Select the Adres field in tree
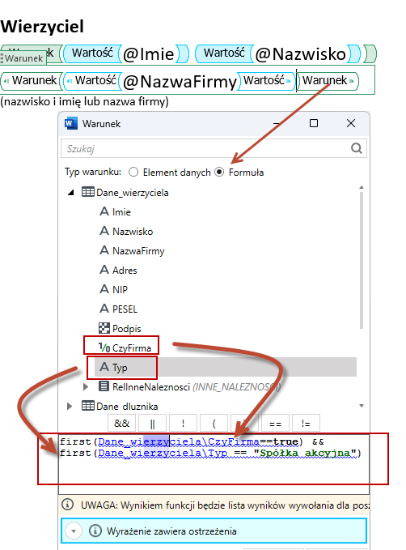 coord(125,270)
